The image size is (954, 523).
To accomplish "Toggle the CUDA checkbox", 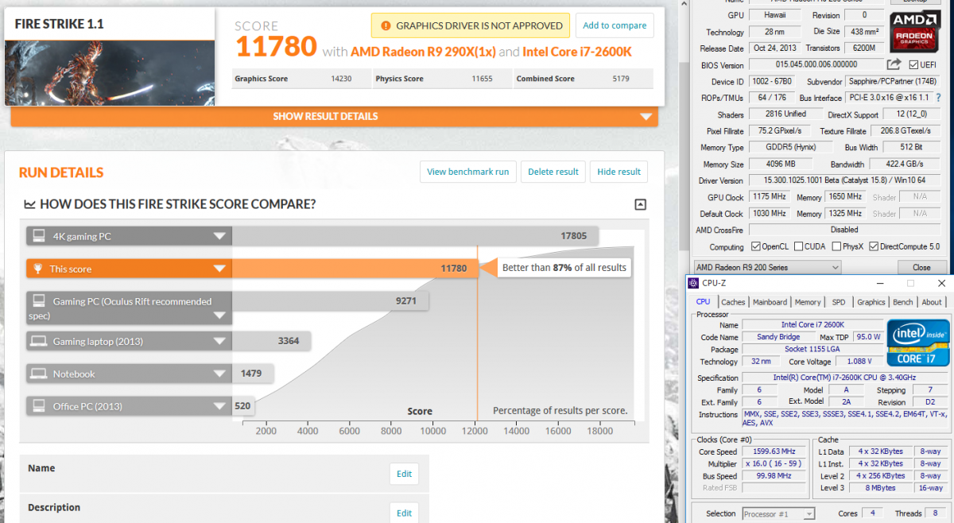I will [x=798, y=246].
